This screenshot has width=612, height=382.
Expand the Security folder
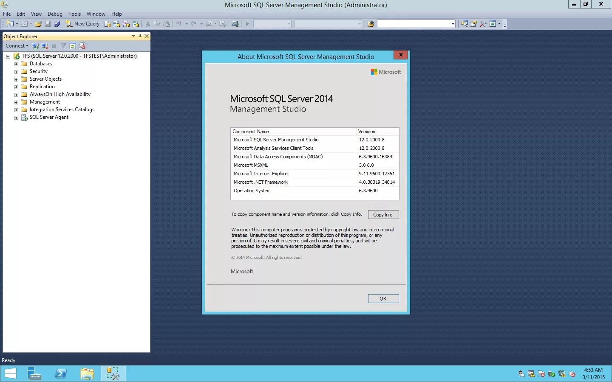point(16,72)
